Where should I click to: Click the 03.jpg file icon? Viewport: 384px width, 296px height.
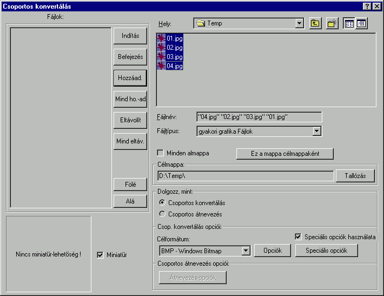(161, 57)
